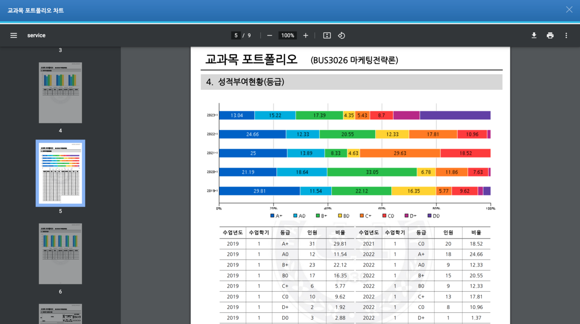The width and height of the screenshot is (580, 324).
Task: Click the zoom in plus icon
Action: point(305,35)
